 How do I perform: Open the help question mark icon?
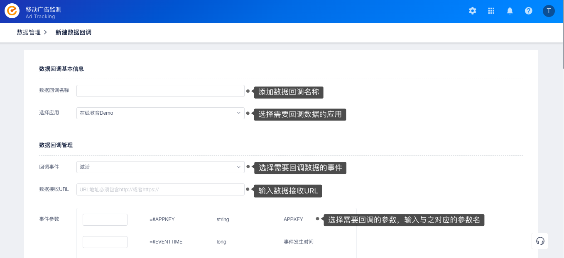tap(529, 11)
